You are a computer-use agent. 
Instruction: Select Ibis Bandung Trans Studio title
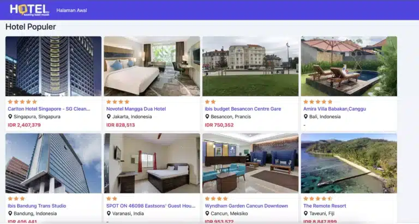(37, 206)
